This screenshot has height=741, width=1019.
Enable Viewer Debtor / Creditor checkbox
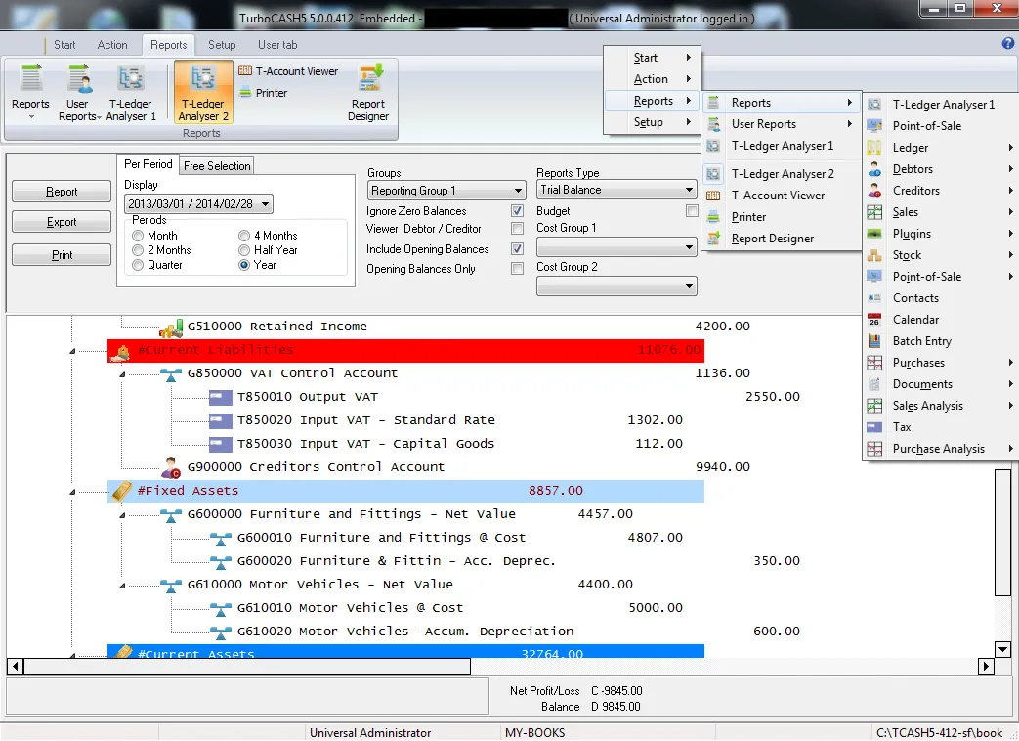click(517, 228)
